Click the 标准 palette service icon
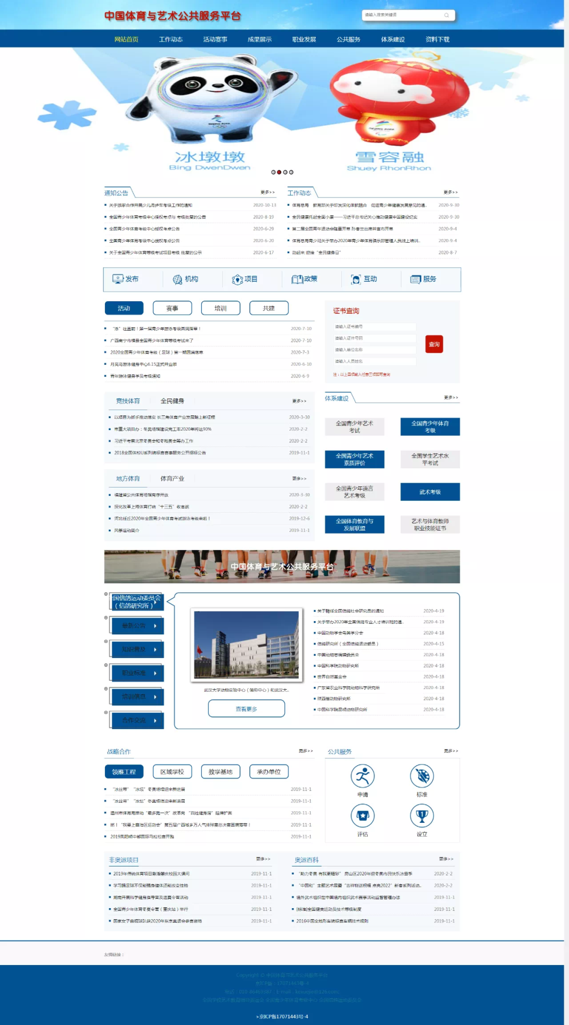 click(422, 775)
